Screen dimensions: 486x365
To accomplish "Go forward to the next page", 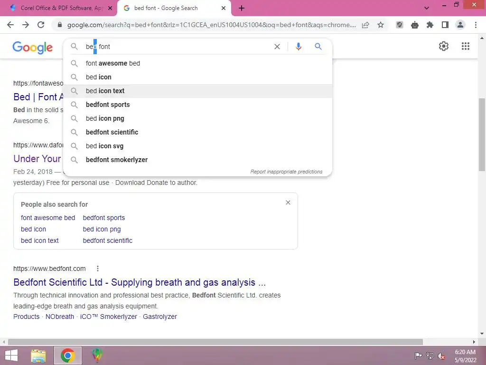I will point(26,25).
